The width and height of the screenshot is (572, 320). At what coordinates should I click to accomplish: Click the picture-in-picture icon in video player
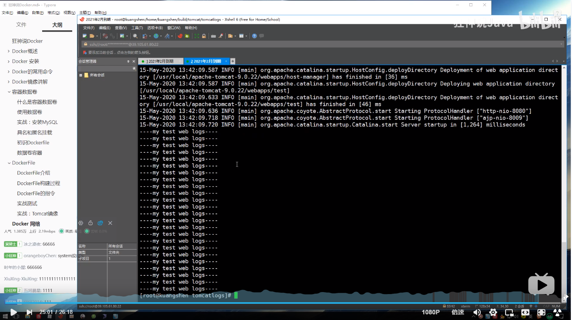point(509,312)
